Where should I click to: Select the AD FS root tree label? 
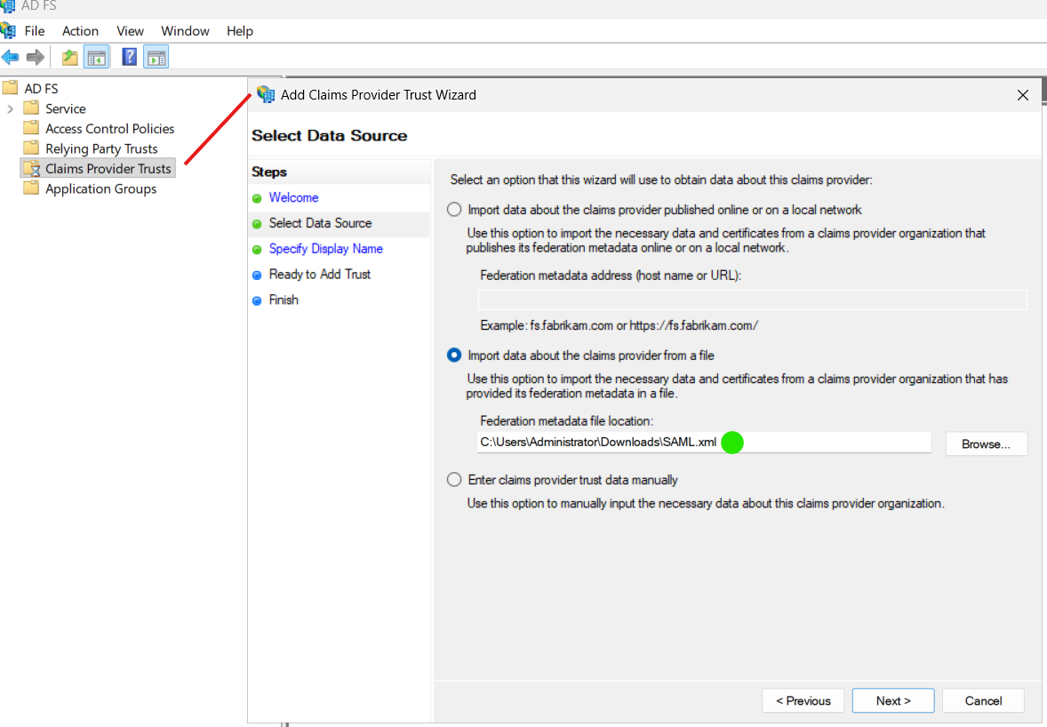click(x=42, y=88)
